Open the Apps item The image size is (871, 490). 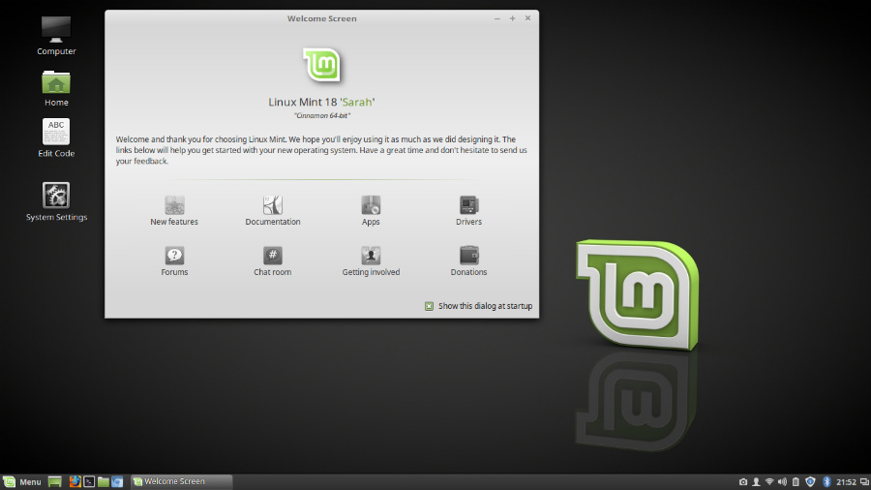[x=371, y=210]
